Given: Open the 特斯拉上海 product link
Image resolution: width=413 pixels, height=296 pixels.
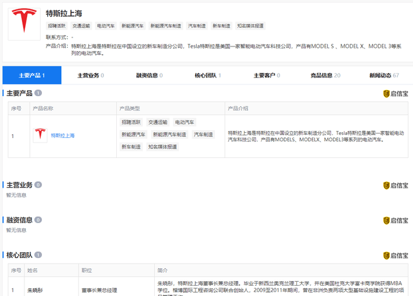Looking at the screenshot, I should coord(63,135).
